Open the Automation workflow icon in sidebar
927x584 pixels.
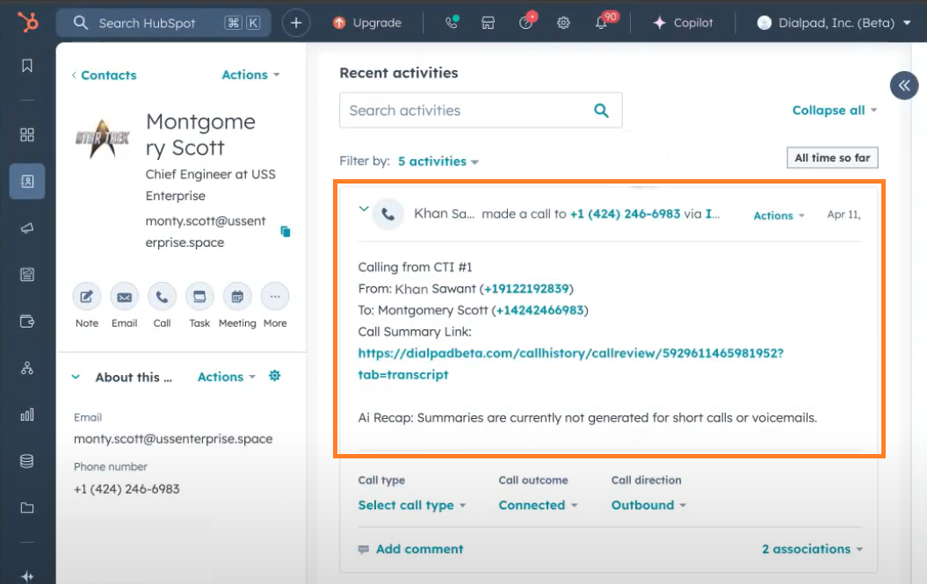[x=27, y=368]
